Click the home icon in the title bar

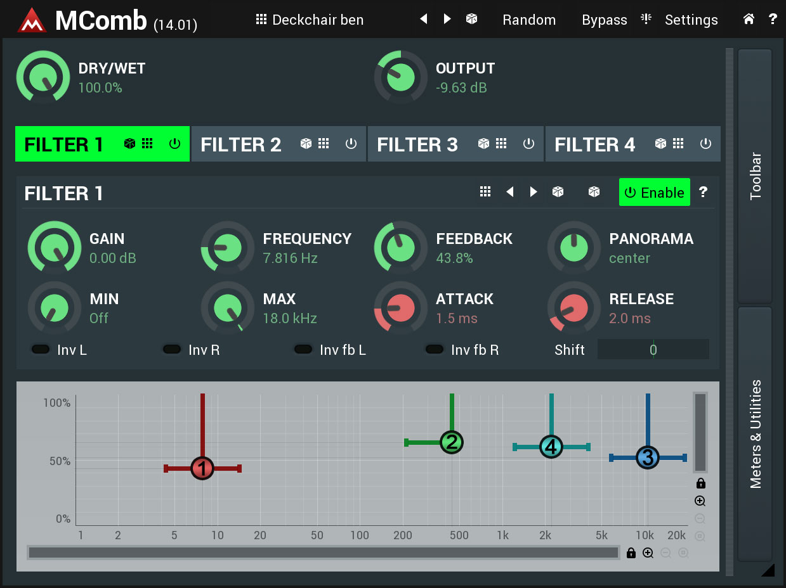749,20
